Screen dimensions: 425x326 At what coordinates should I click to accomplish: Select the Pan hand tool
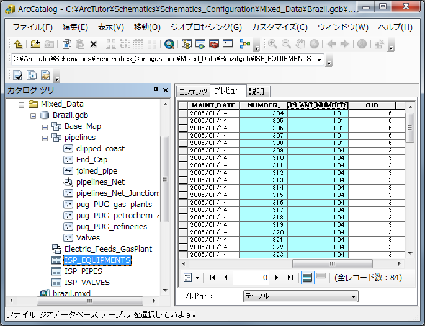(x=300, y=44)
